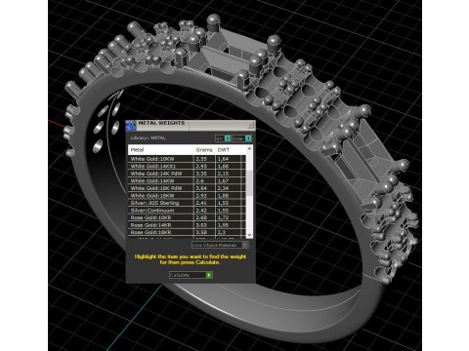This screenshot has width=469, height=351.
Task: Click the 1.72 DWT value
Action: click(223, 217)
